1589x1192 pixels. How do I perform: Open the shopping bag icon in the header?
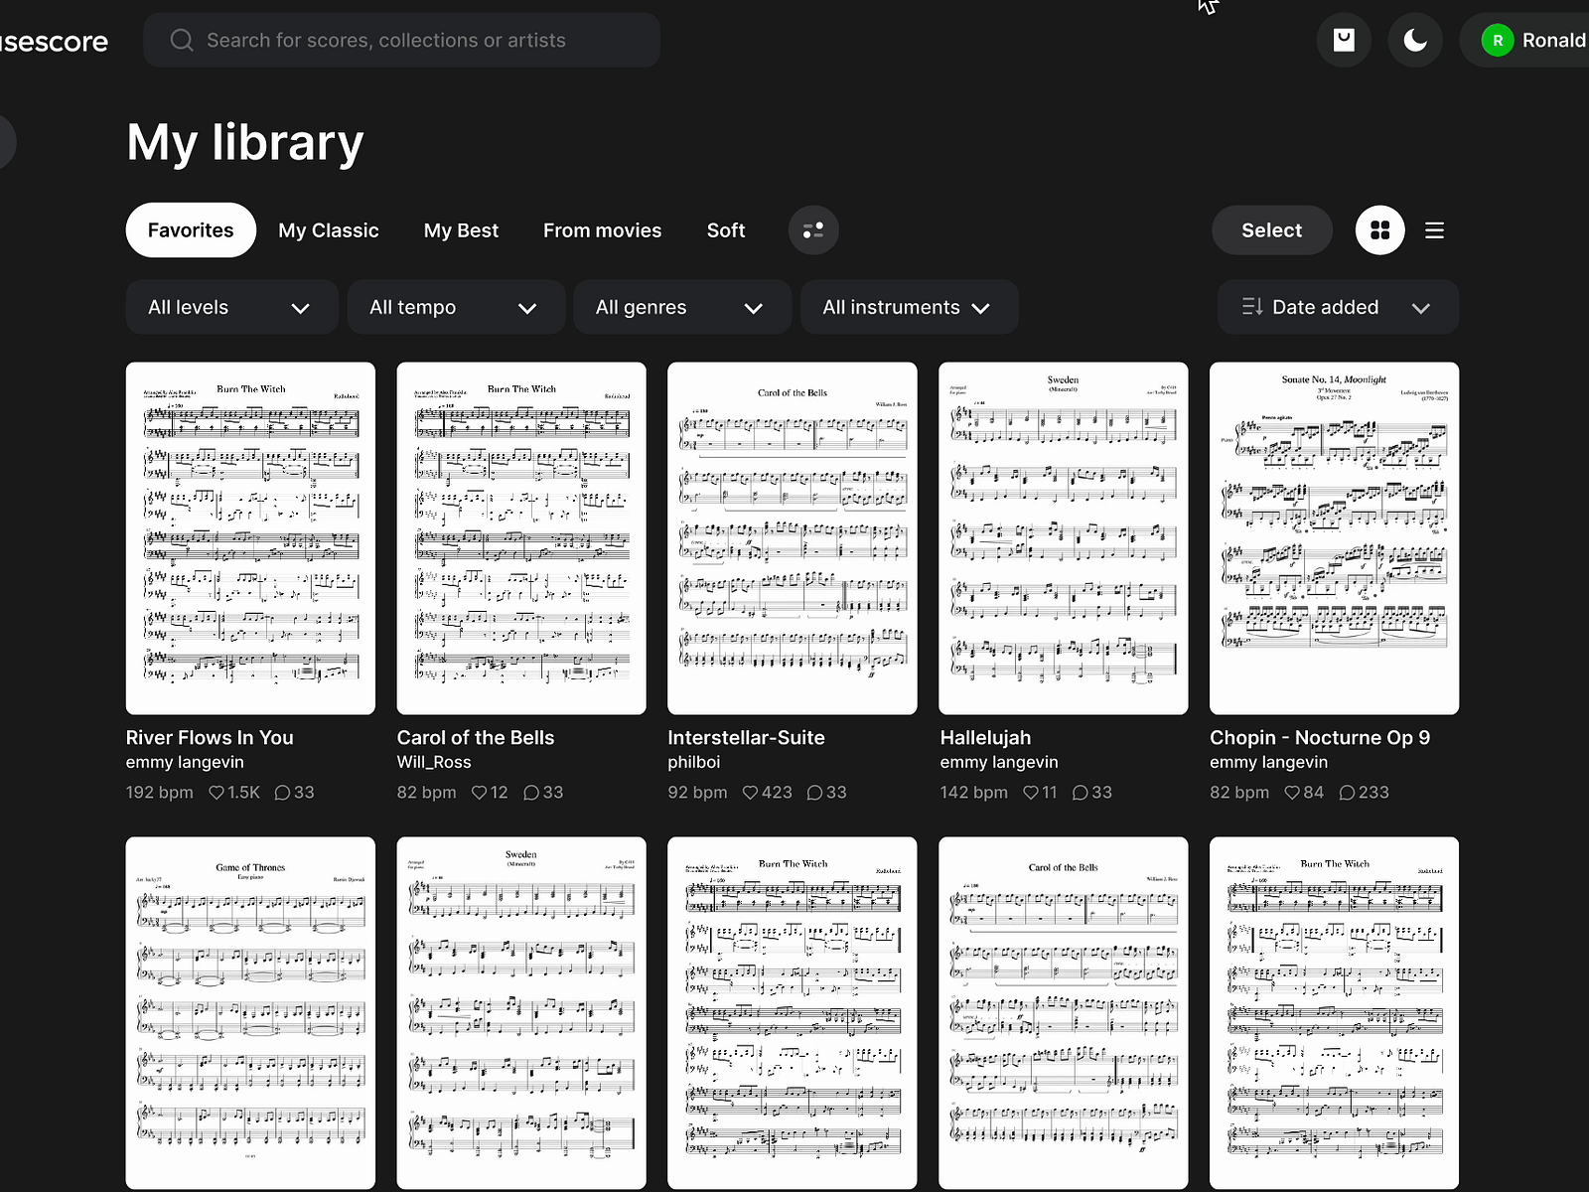[1344, 40]
